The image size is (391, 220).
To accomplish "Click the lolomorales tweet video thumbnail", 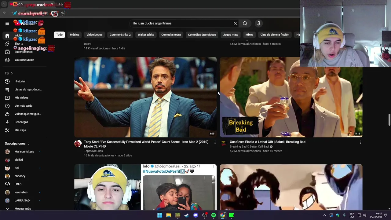I will tap(145, 187).
